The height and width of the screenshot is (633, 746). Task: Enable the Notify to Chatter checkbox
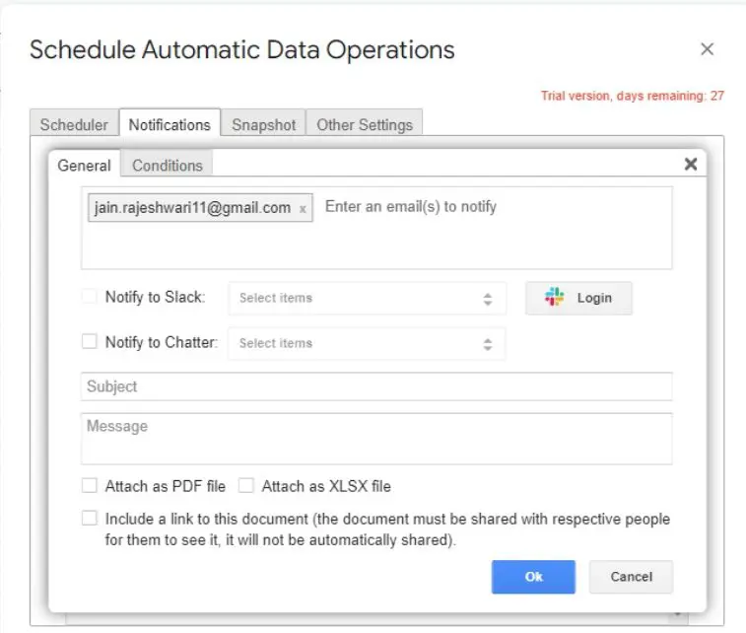[x=90, y=342]
